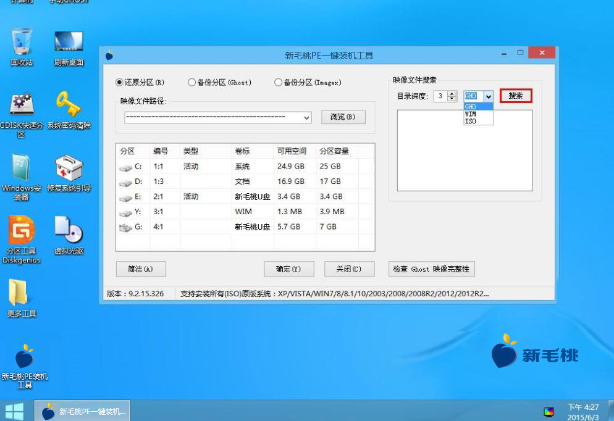The image size is (614, 421).
Task: Click the 2:1 partition number cell
Action: [x=158, y=197]
